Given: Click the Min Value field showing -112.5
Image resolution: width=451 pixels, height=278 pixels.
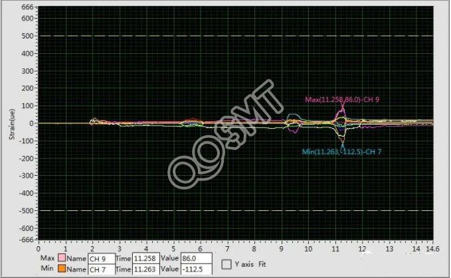Looking at the screenshot, I should (x=197, y=269).
